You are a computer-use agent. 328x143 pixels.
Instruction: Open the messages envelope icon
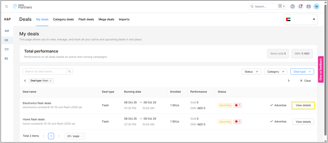click(309, 7)
